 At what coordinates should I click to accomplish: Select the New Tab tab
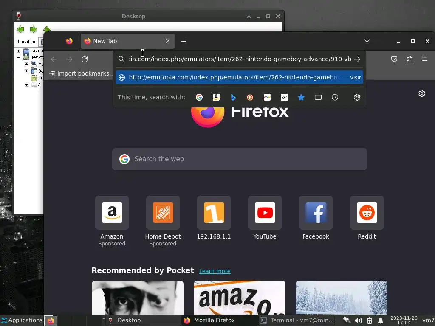tap(127, 41)
